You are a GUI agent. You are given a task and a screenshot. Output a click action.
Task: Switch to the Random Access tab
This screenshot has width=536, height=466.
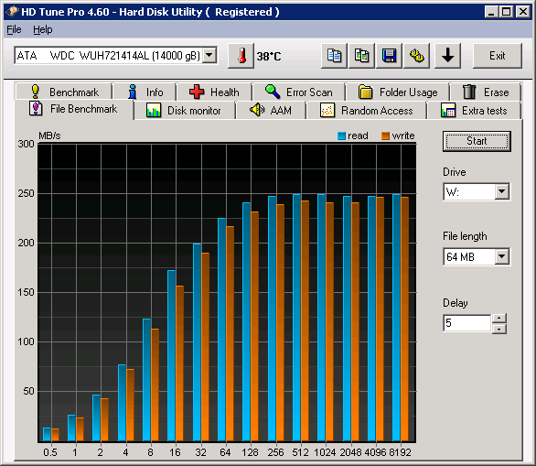(367, 111)
